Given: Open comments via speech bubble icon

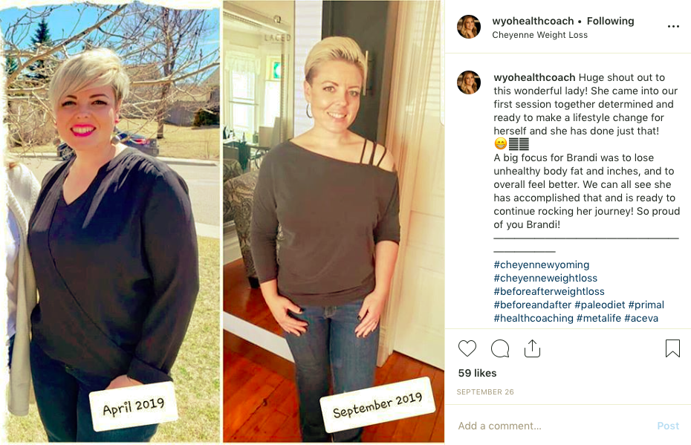Looking at the screenshot, I should (x=500, y=348).
